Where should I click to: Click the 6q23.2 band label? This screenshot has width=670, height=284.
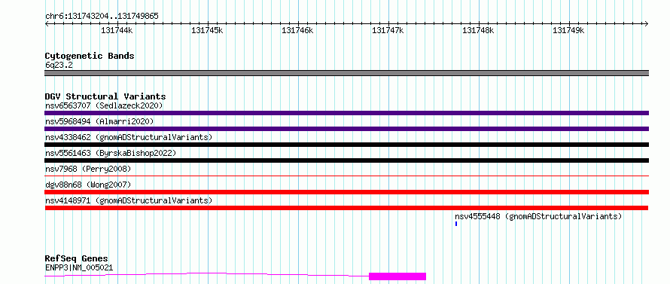[x=59, y=66]
